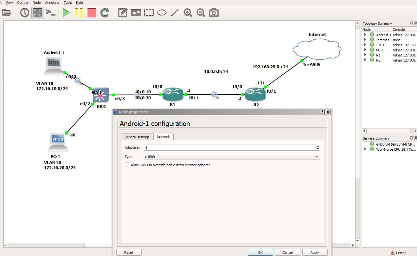Click the Apply button

pyautogui.click(x=315, y=253)
